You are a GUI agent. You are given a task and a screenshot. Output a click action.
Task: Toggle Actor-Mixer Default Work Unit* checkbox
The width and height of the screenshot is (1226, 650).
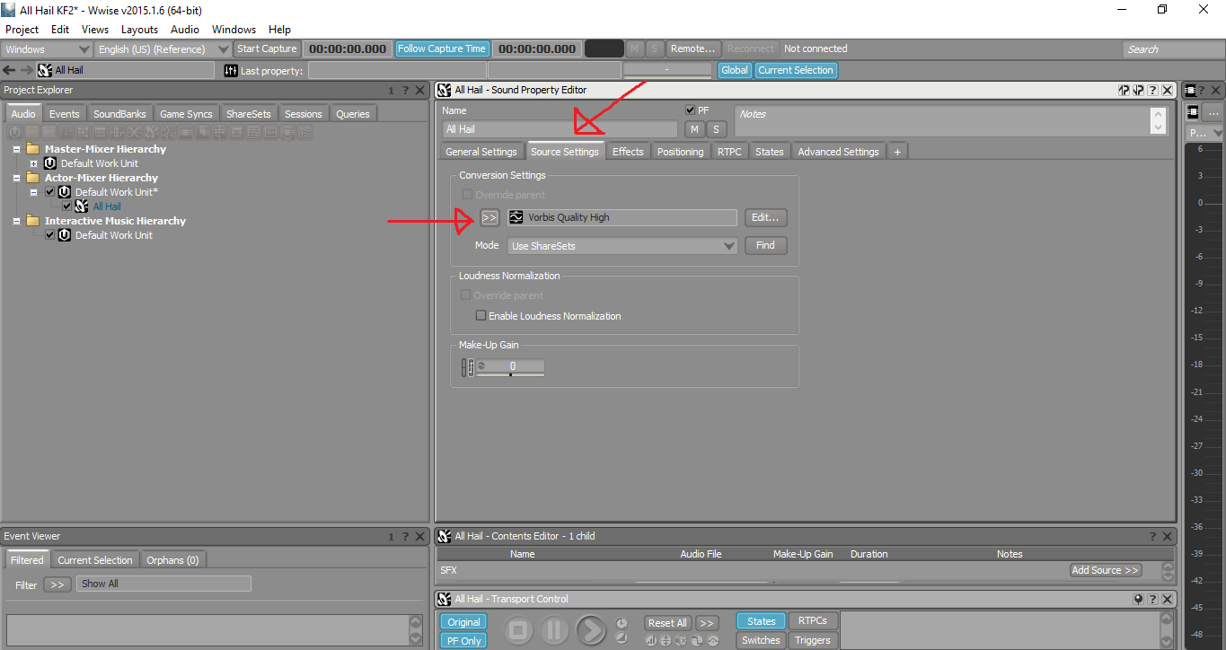click(x=50, y=192)
